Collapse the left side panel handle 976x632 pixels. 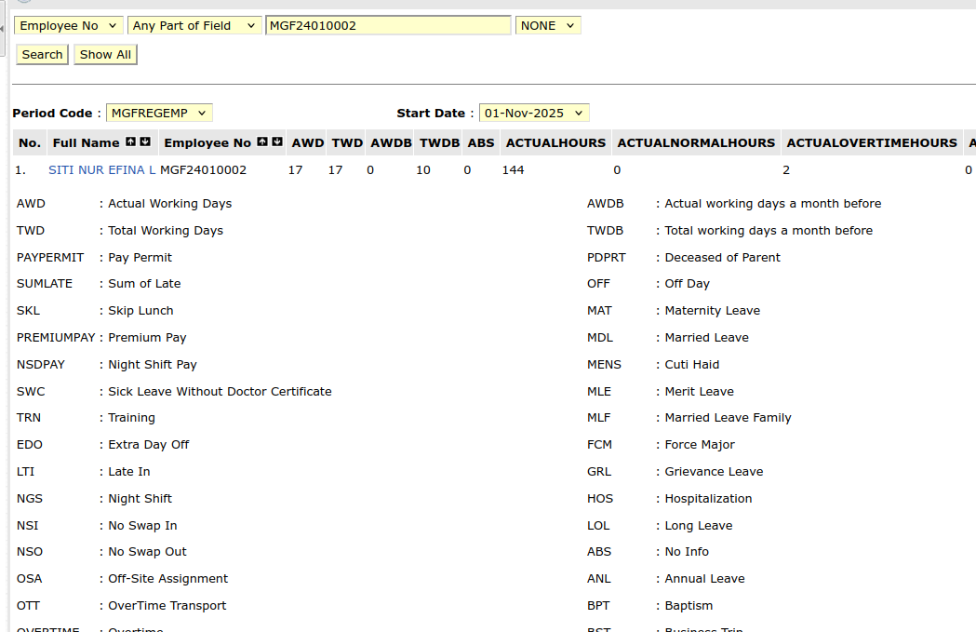pyautogui.click(x=3, y=30)
